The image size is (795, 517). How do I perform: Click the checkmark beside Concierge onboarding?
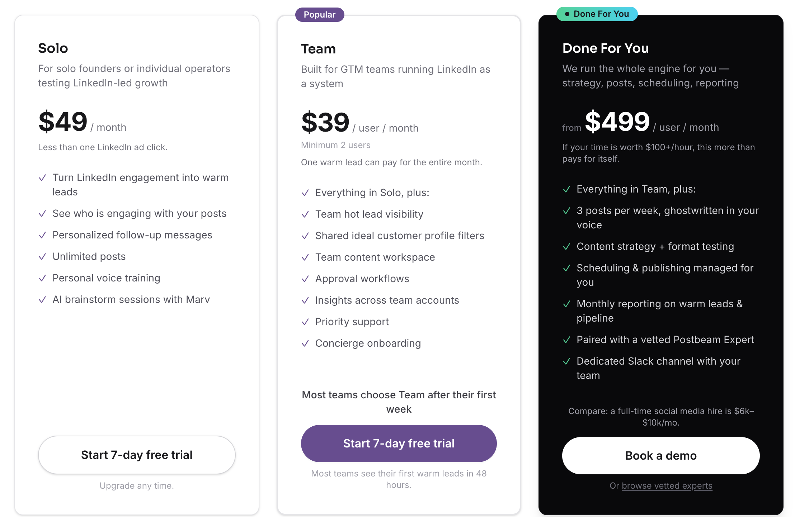pyautogui.click(x=306, y=343)
